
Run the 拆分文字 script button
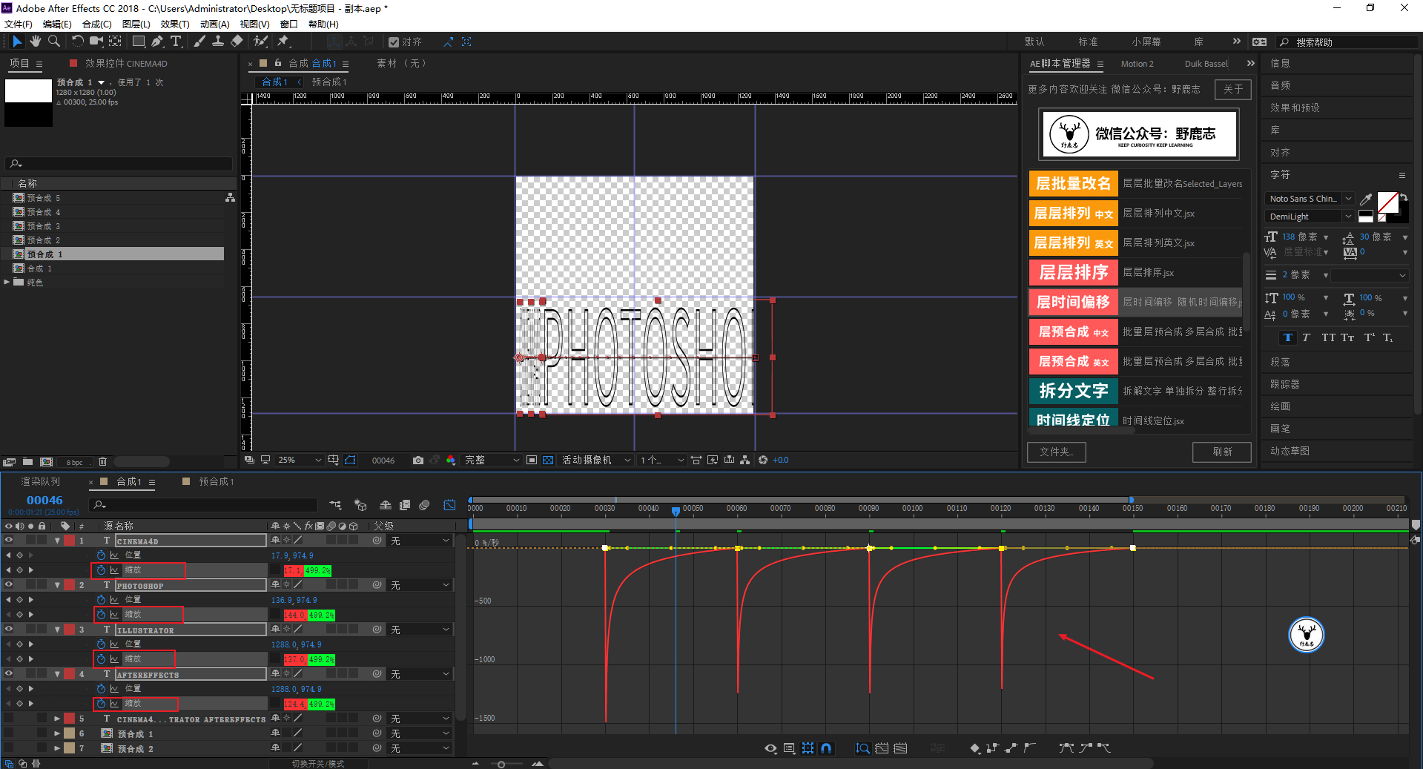point(1073,391)
